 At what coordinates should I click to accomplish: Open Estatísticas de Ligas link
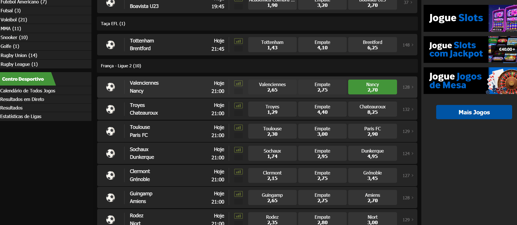pyautogui.click(x=46, y=116)
